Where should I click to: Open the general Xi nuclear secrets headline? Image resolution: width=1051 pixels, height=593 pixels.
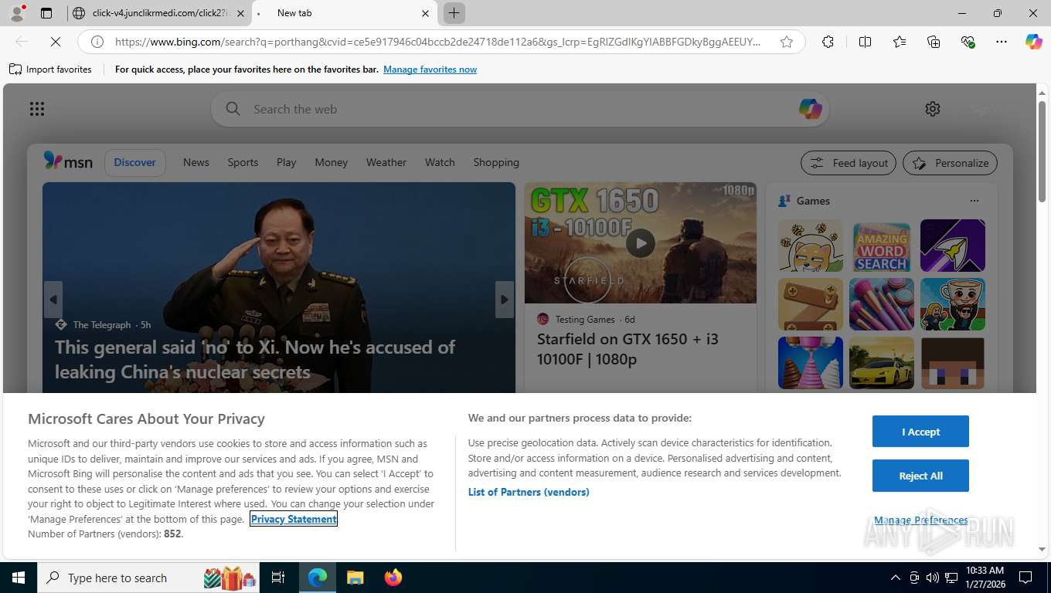255,359
